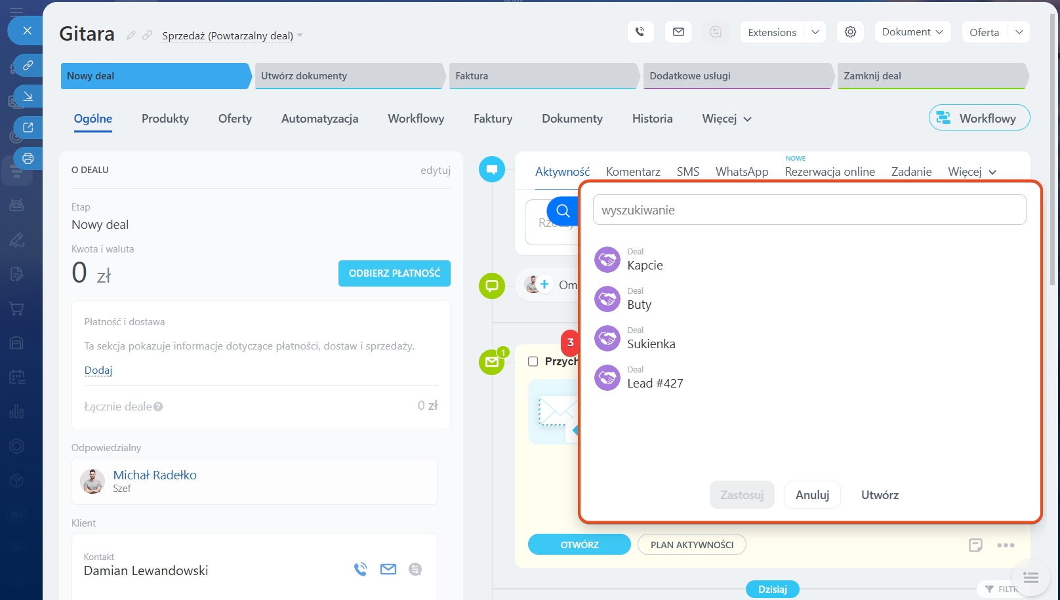
Task: Click the help icon next to Łącznie deale
Action: [158, 407]
